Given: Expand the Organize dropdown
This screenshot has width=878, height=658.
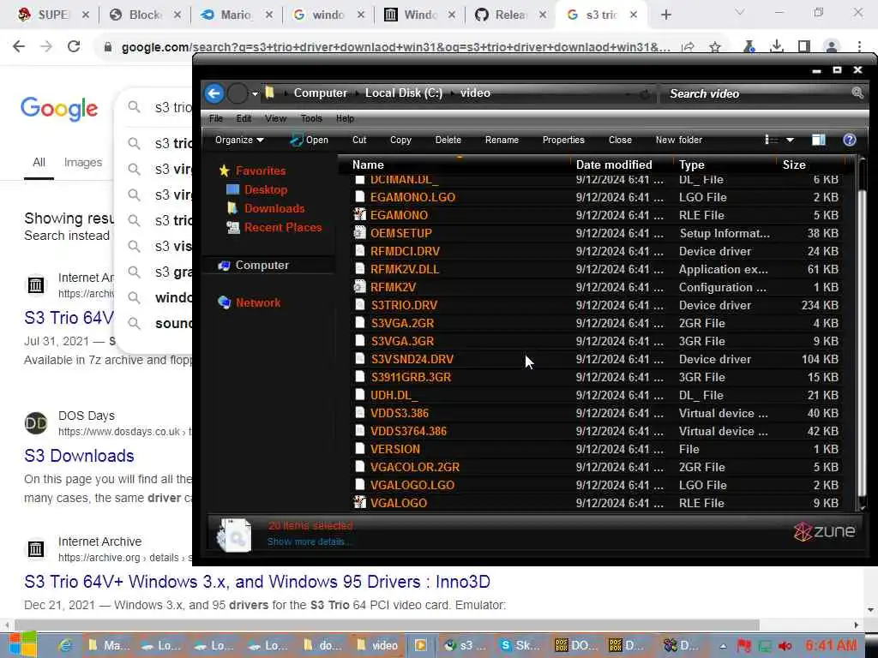Looking at the screenshot, I should point(239,140).
